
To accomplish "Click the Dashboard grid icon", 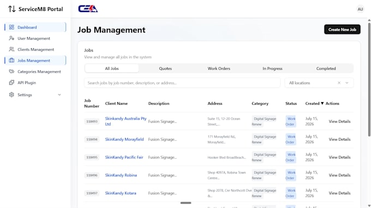I will tap(11, 27).
